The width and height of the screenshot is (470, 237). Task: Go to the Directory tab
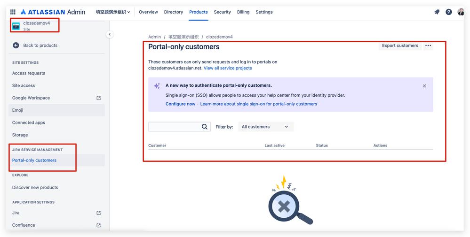[x=174, y=12]
